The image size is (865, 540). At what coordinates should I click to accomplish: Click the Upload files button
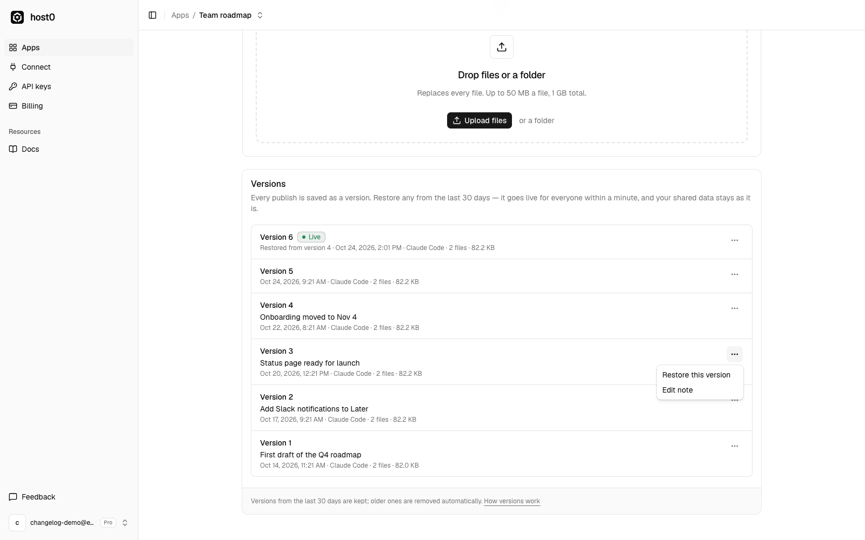click(x=480, y=120)
